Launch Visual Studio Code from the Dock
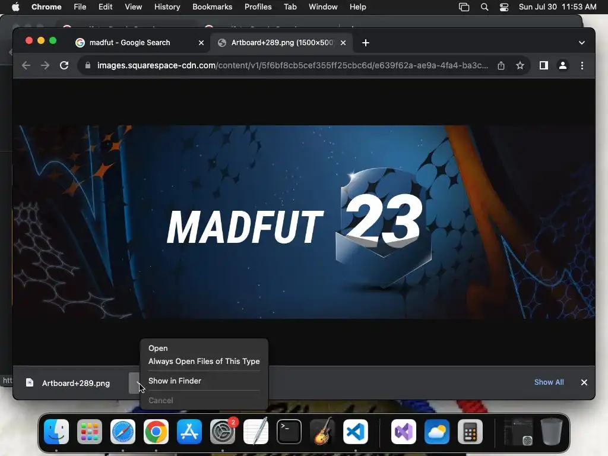The height and width of the screenshot is (456, 608). point(356,432)
